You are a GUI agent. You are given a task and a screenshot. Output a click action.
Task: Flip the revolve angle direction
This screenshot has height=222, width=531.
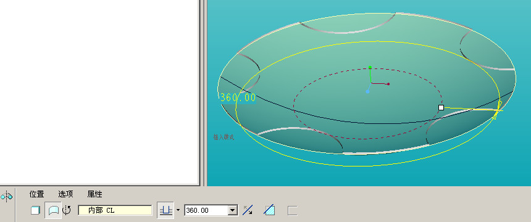pos(248,210)
